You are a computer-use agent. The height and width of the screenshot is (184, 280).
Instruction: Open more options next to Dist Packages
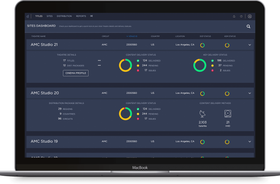tap(99, 65)
